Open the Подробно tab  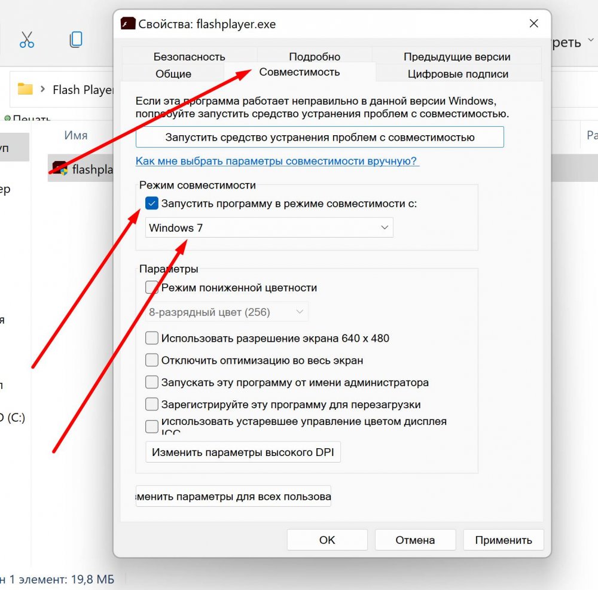315,56
